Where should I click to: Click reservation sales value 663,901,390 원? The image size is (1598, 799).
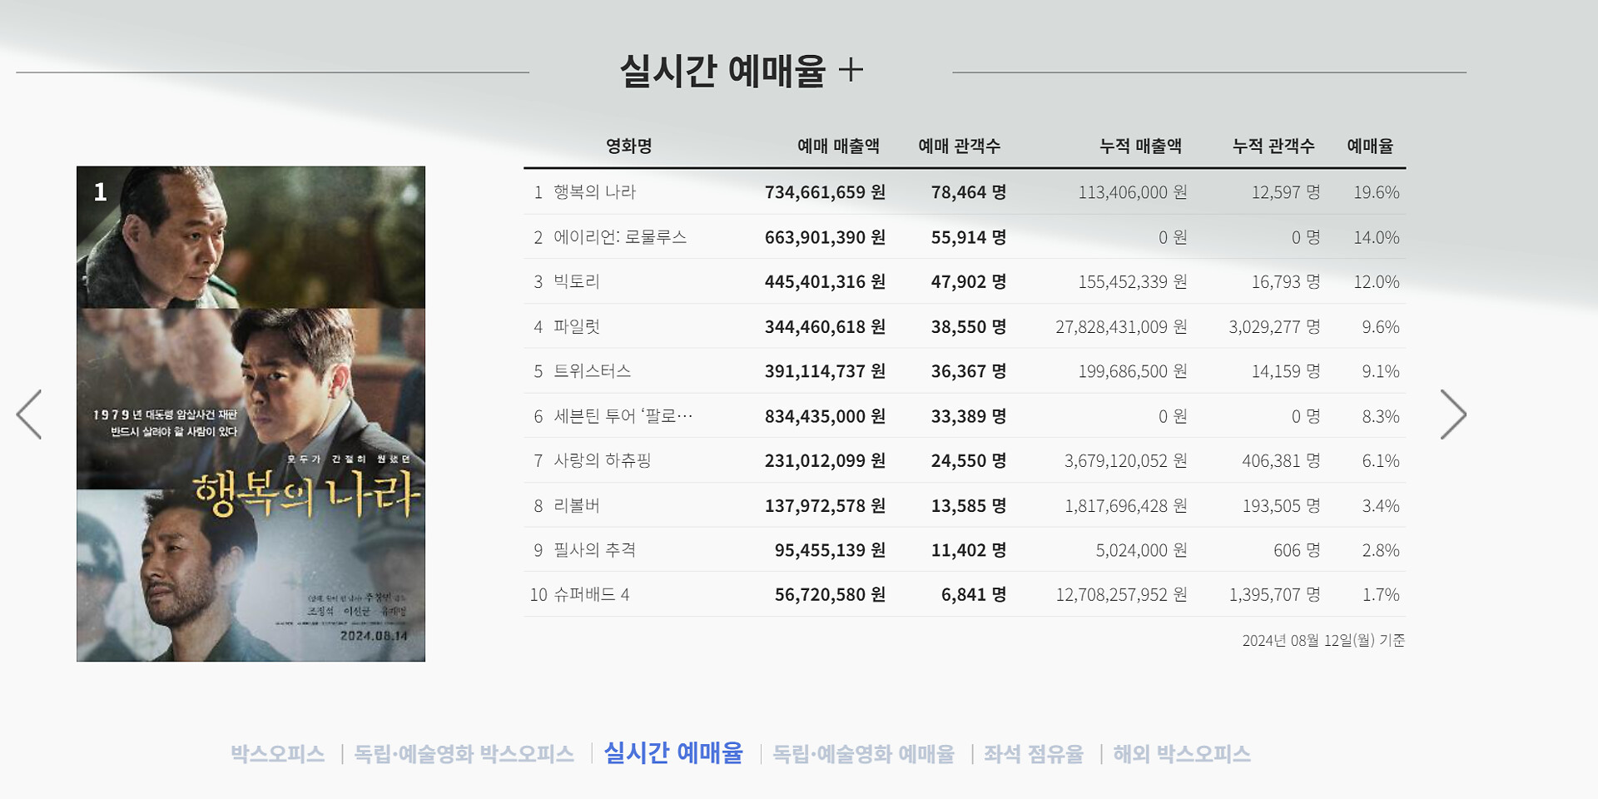click(x=825, y=237)
